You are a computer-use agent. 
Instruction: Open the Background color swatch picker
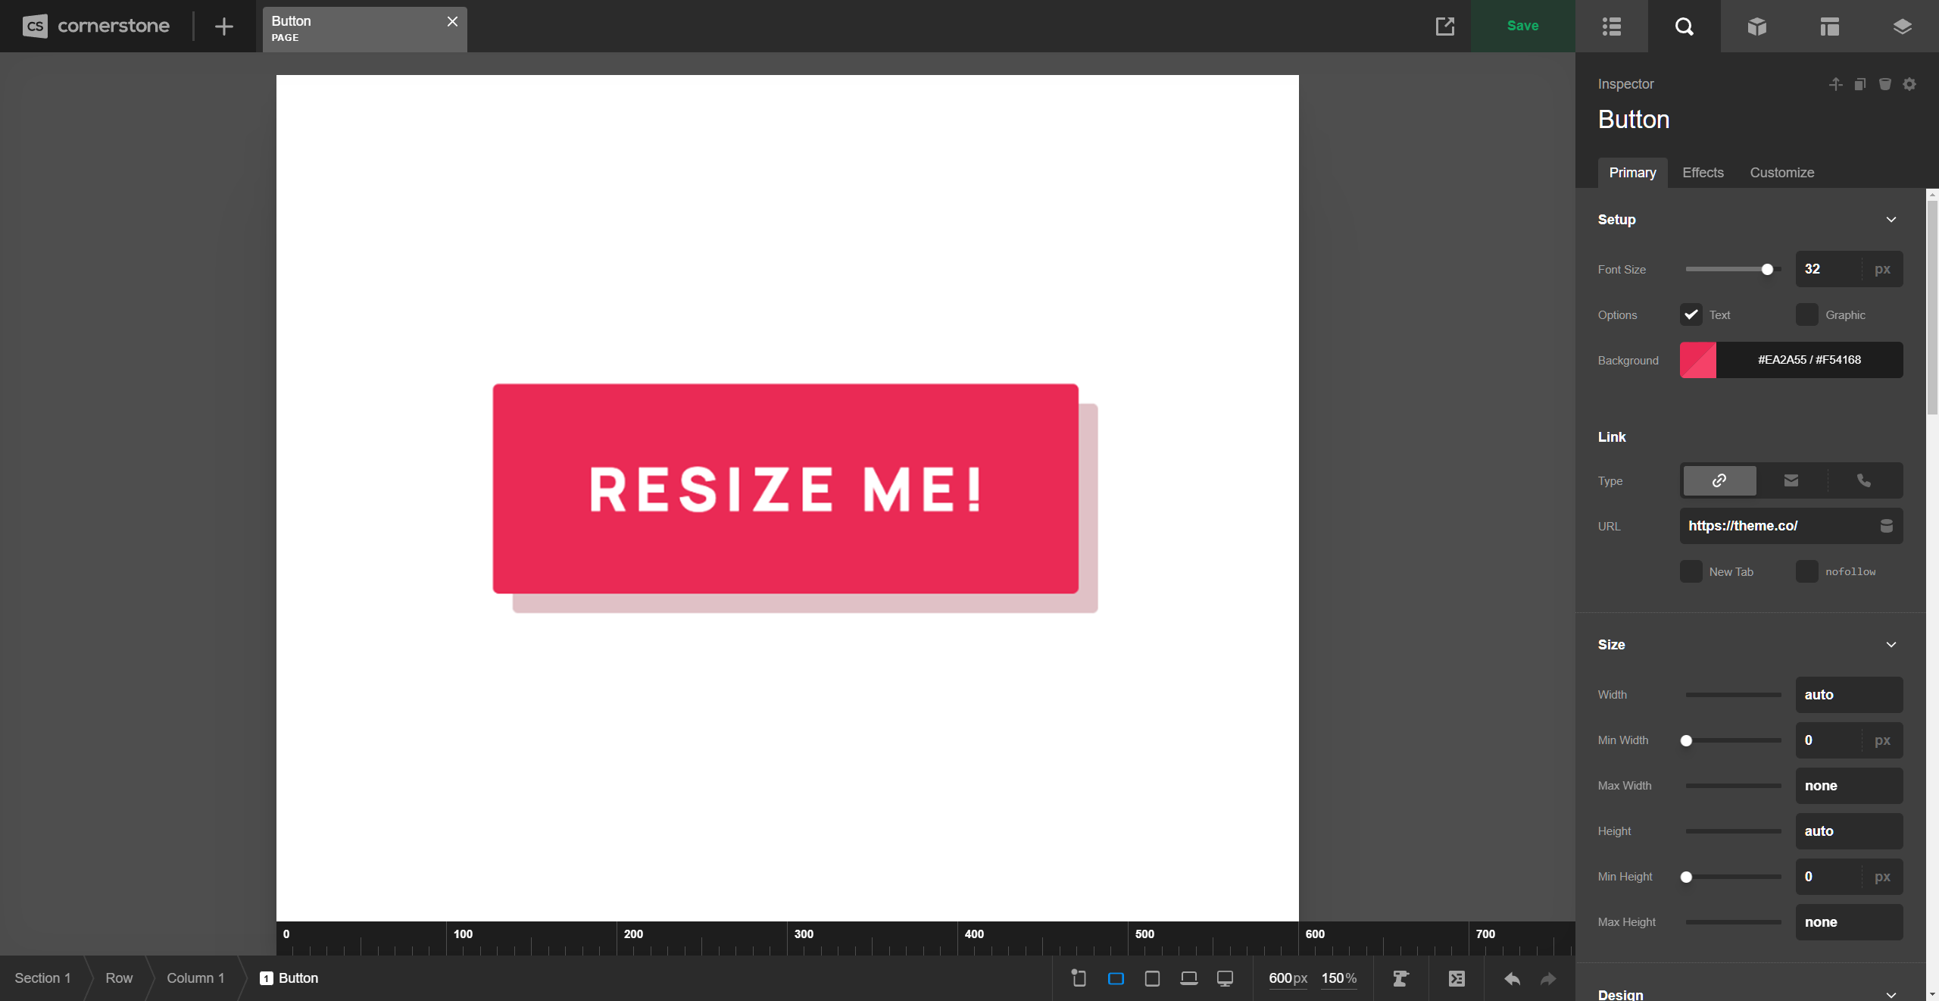point(1697,360)
